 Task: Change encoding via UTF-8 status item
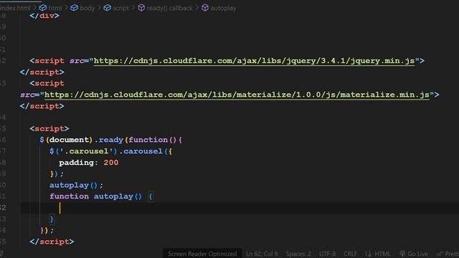(327, 254)
